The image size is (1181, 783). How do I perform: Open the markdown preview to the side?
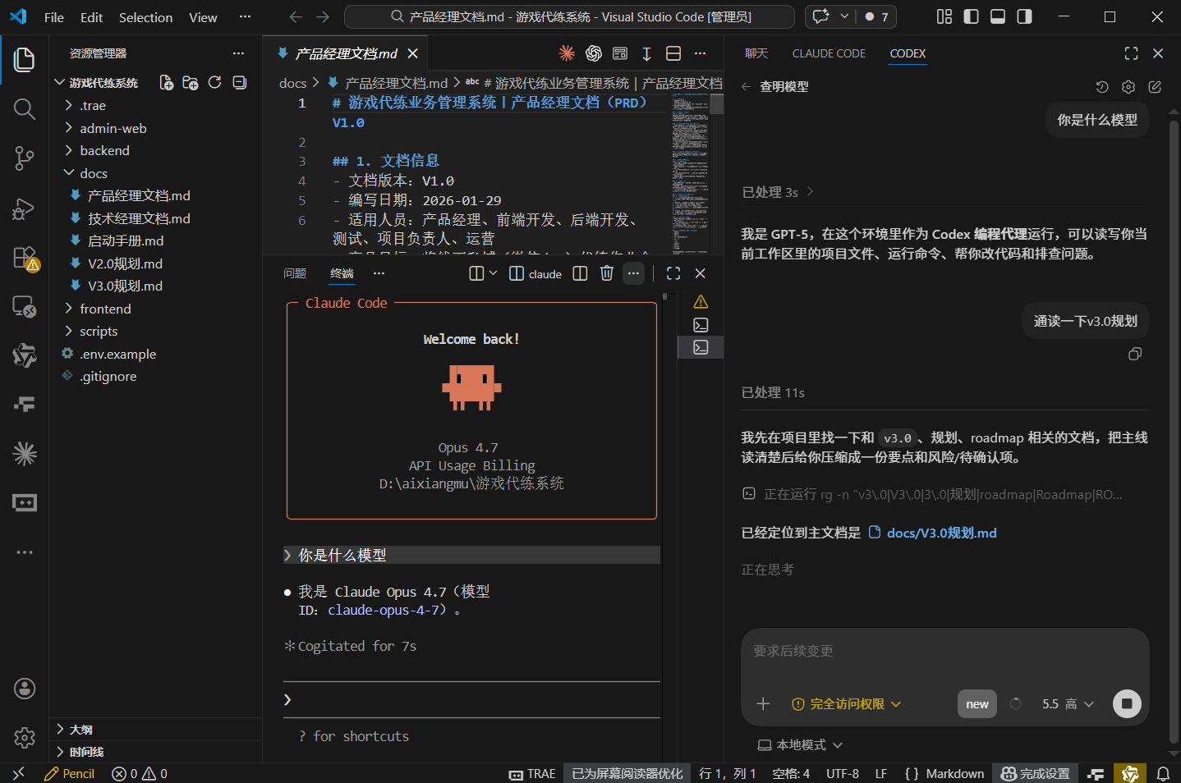pyautogui.click(x=620, y=53)
